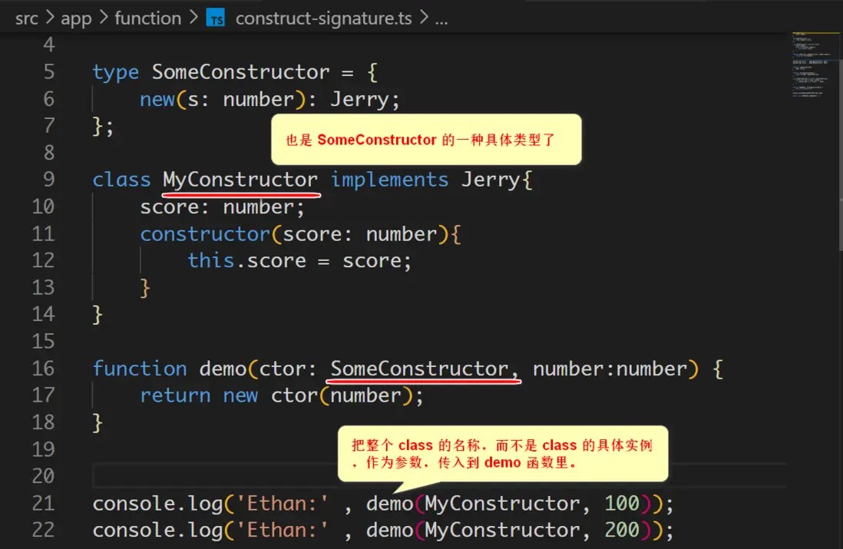Viewport: 843px width, 549px height.
Task: Click the TS file type icon in breadcrumb
Action: (216, 17)
